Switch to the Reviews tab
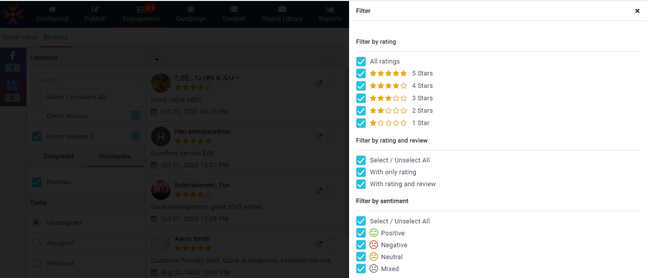Screen dimensions: 647x278 [x=56, y=37]
